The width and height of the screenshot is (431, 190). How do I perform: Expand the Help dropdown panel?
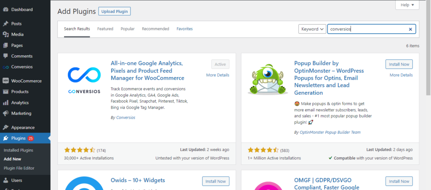[x=407, y=5]
